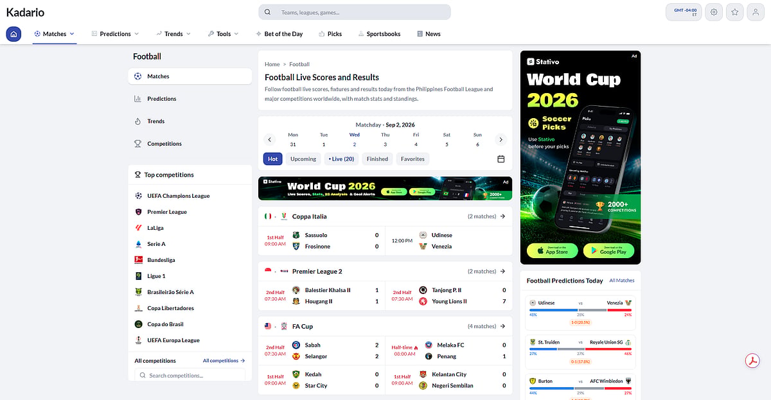Select the Hot filter
This screenshot has height=400, width=771.
click(x=273, y=159)
